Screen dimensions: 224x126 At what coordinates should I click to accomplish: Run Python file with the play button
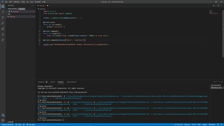coord(213,6)
